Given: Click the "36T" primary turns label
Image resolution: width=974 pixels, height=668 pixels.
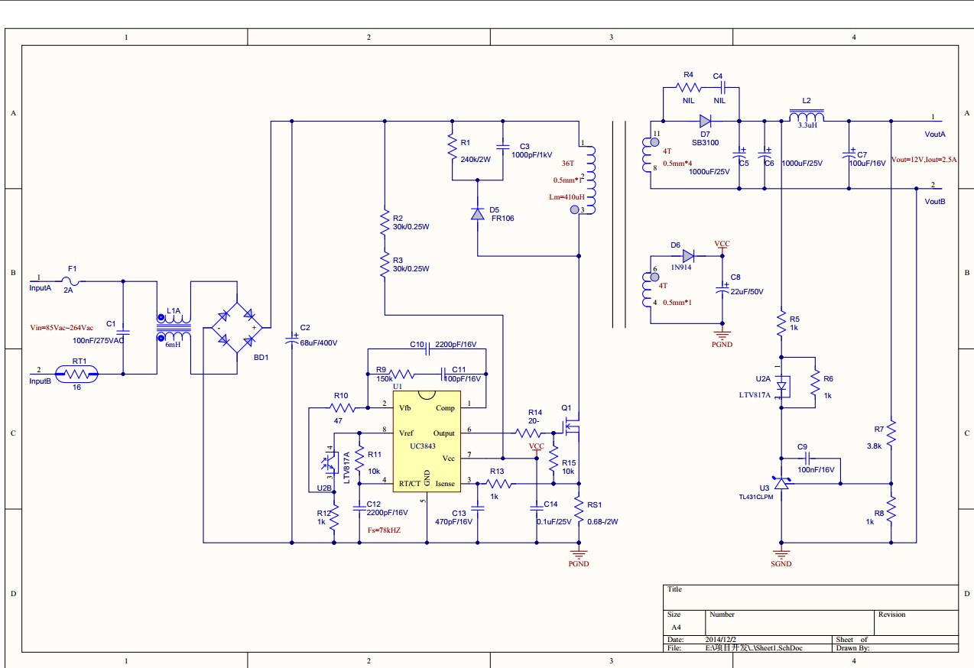Looking at the screenshot, I should coord(567,163).
